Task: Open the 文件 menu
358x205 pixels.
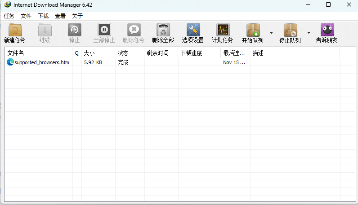Action: [x=26, y=16]
